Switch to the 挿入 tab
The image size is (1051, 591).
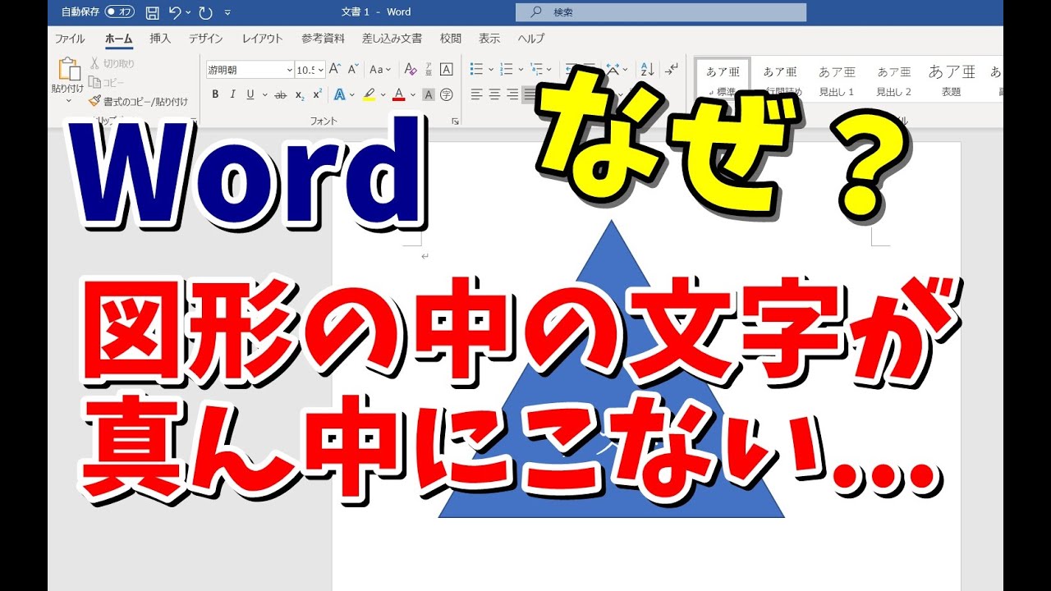pyautogui.click(x=160, y=39)
